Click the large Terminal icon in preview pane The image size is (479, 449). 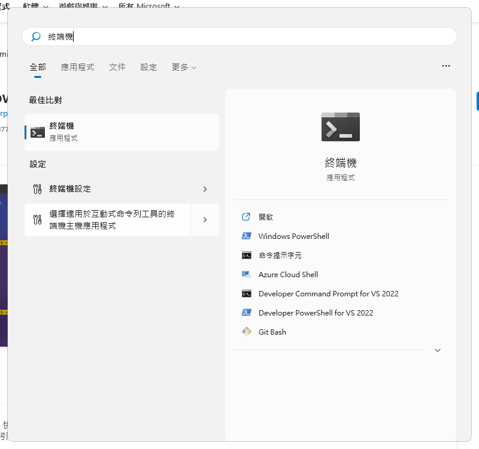(340, 127)
